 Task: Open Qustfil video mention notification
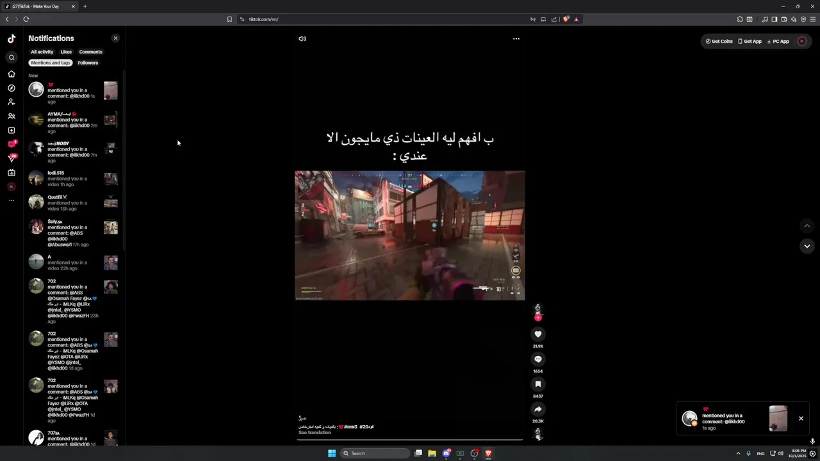tap(73, 203)
